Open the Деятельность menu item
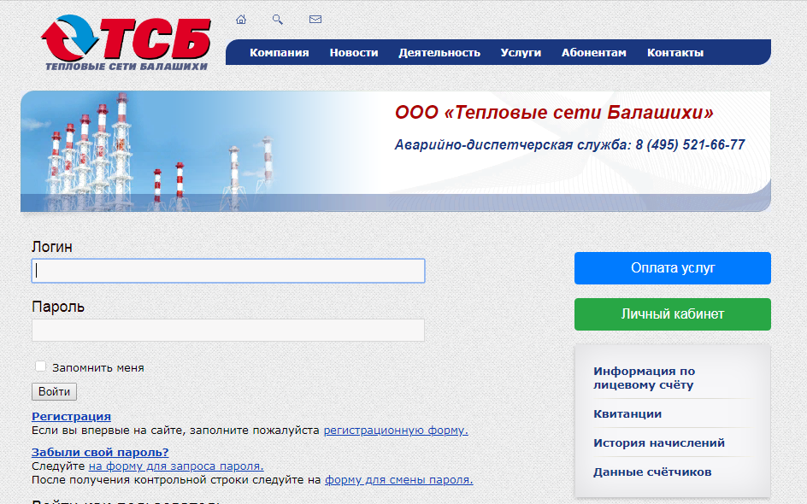 point(439,52)
